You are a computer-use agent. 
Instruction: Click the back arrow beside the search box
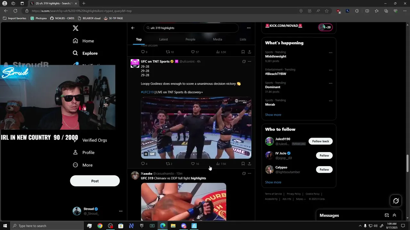click(133, 28)
